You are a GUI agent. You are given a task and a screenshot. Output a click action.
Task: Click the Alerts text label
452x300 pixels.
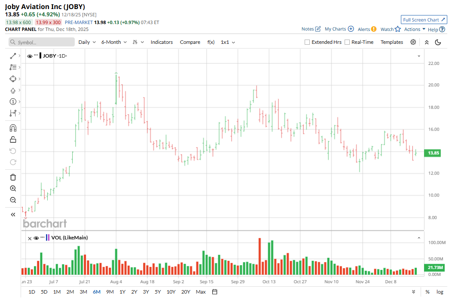pos(363,29)
